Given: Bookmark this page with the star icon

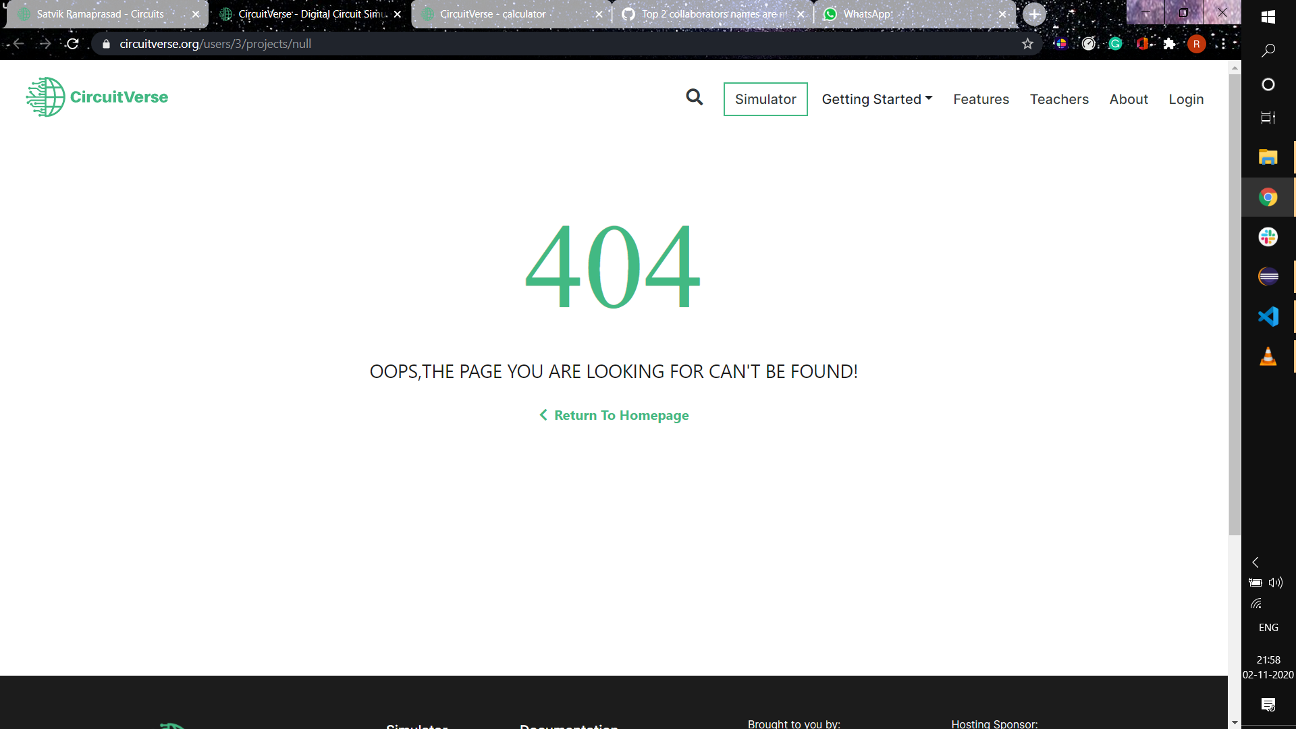Looking at the screenshot, I should coord(1027,44).
